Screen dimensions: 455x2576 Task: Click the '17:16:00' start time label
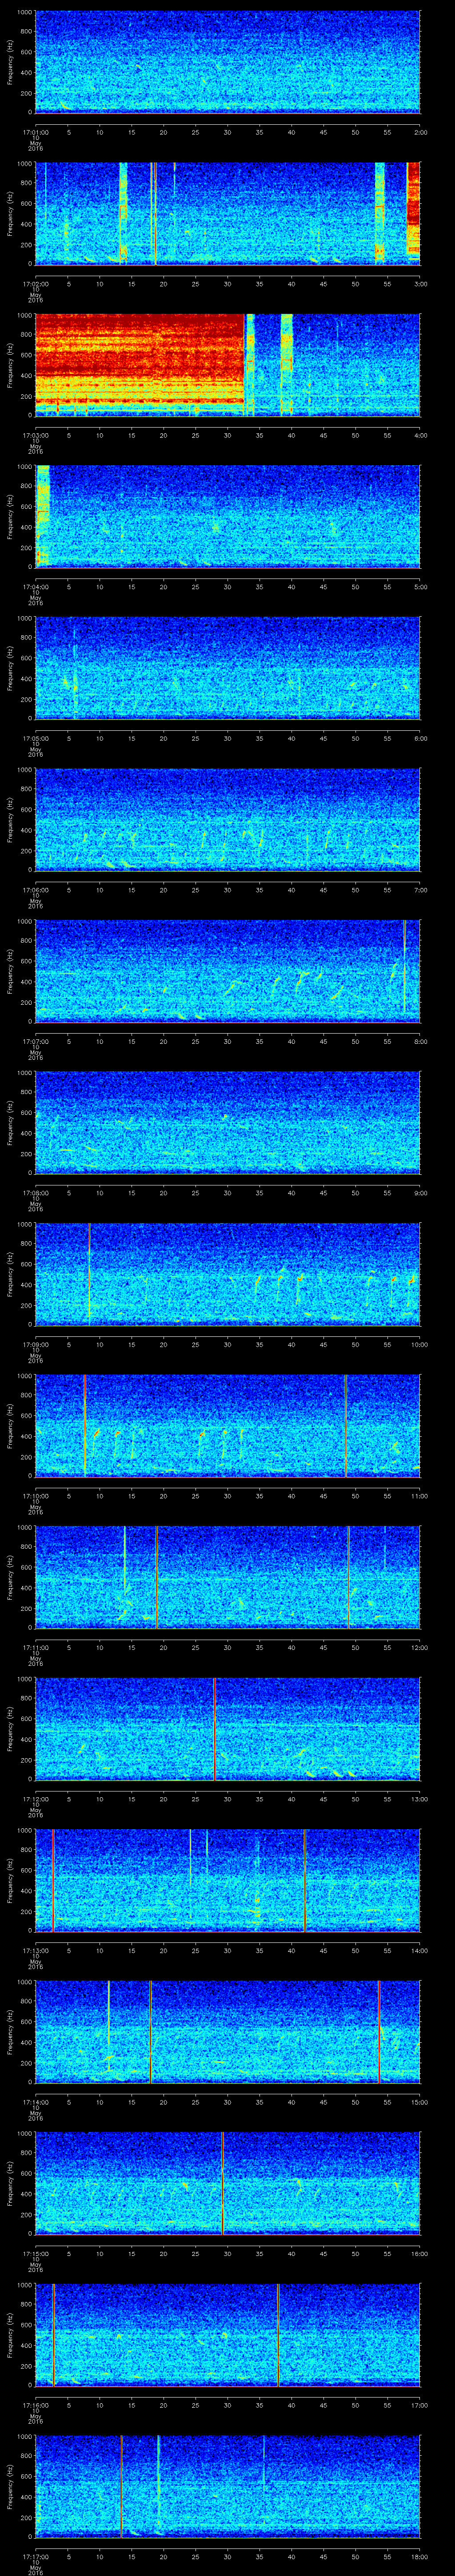[x=35, y=2404]
